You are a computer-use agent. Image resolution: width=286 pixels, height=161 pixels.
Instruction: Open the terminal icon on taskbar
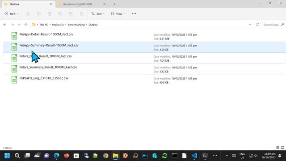click(x=205, y=156)
